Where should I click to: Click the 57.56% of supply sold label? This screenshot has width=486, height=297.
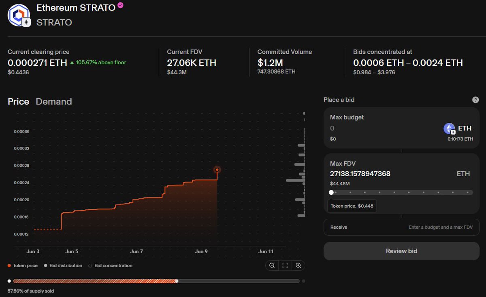pos(31,291)
